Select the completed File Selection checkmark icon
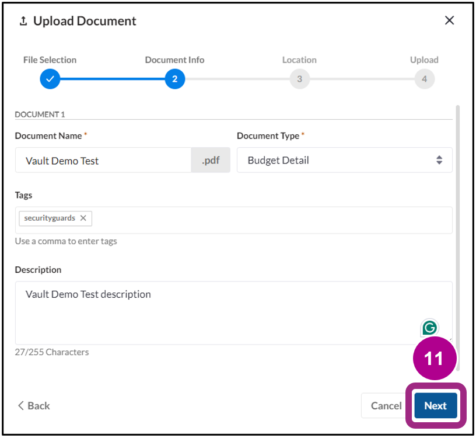This screenshot has height=438, width=476. coord(50,79)
